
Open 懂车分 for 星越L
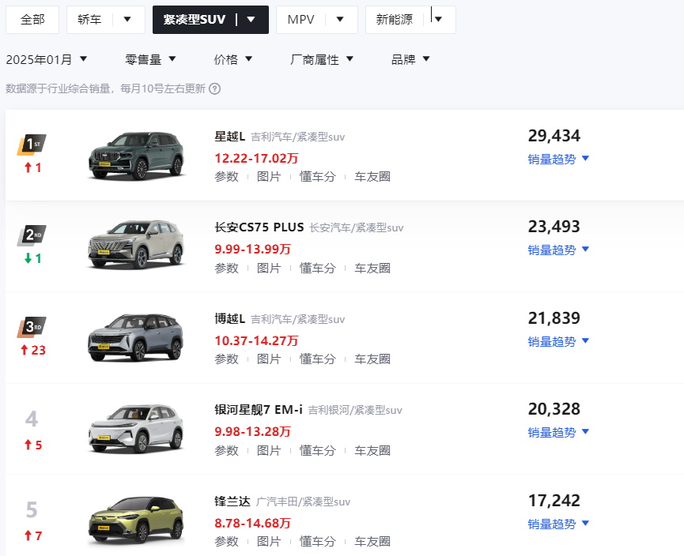[318, 176]
